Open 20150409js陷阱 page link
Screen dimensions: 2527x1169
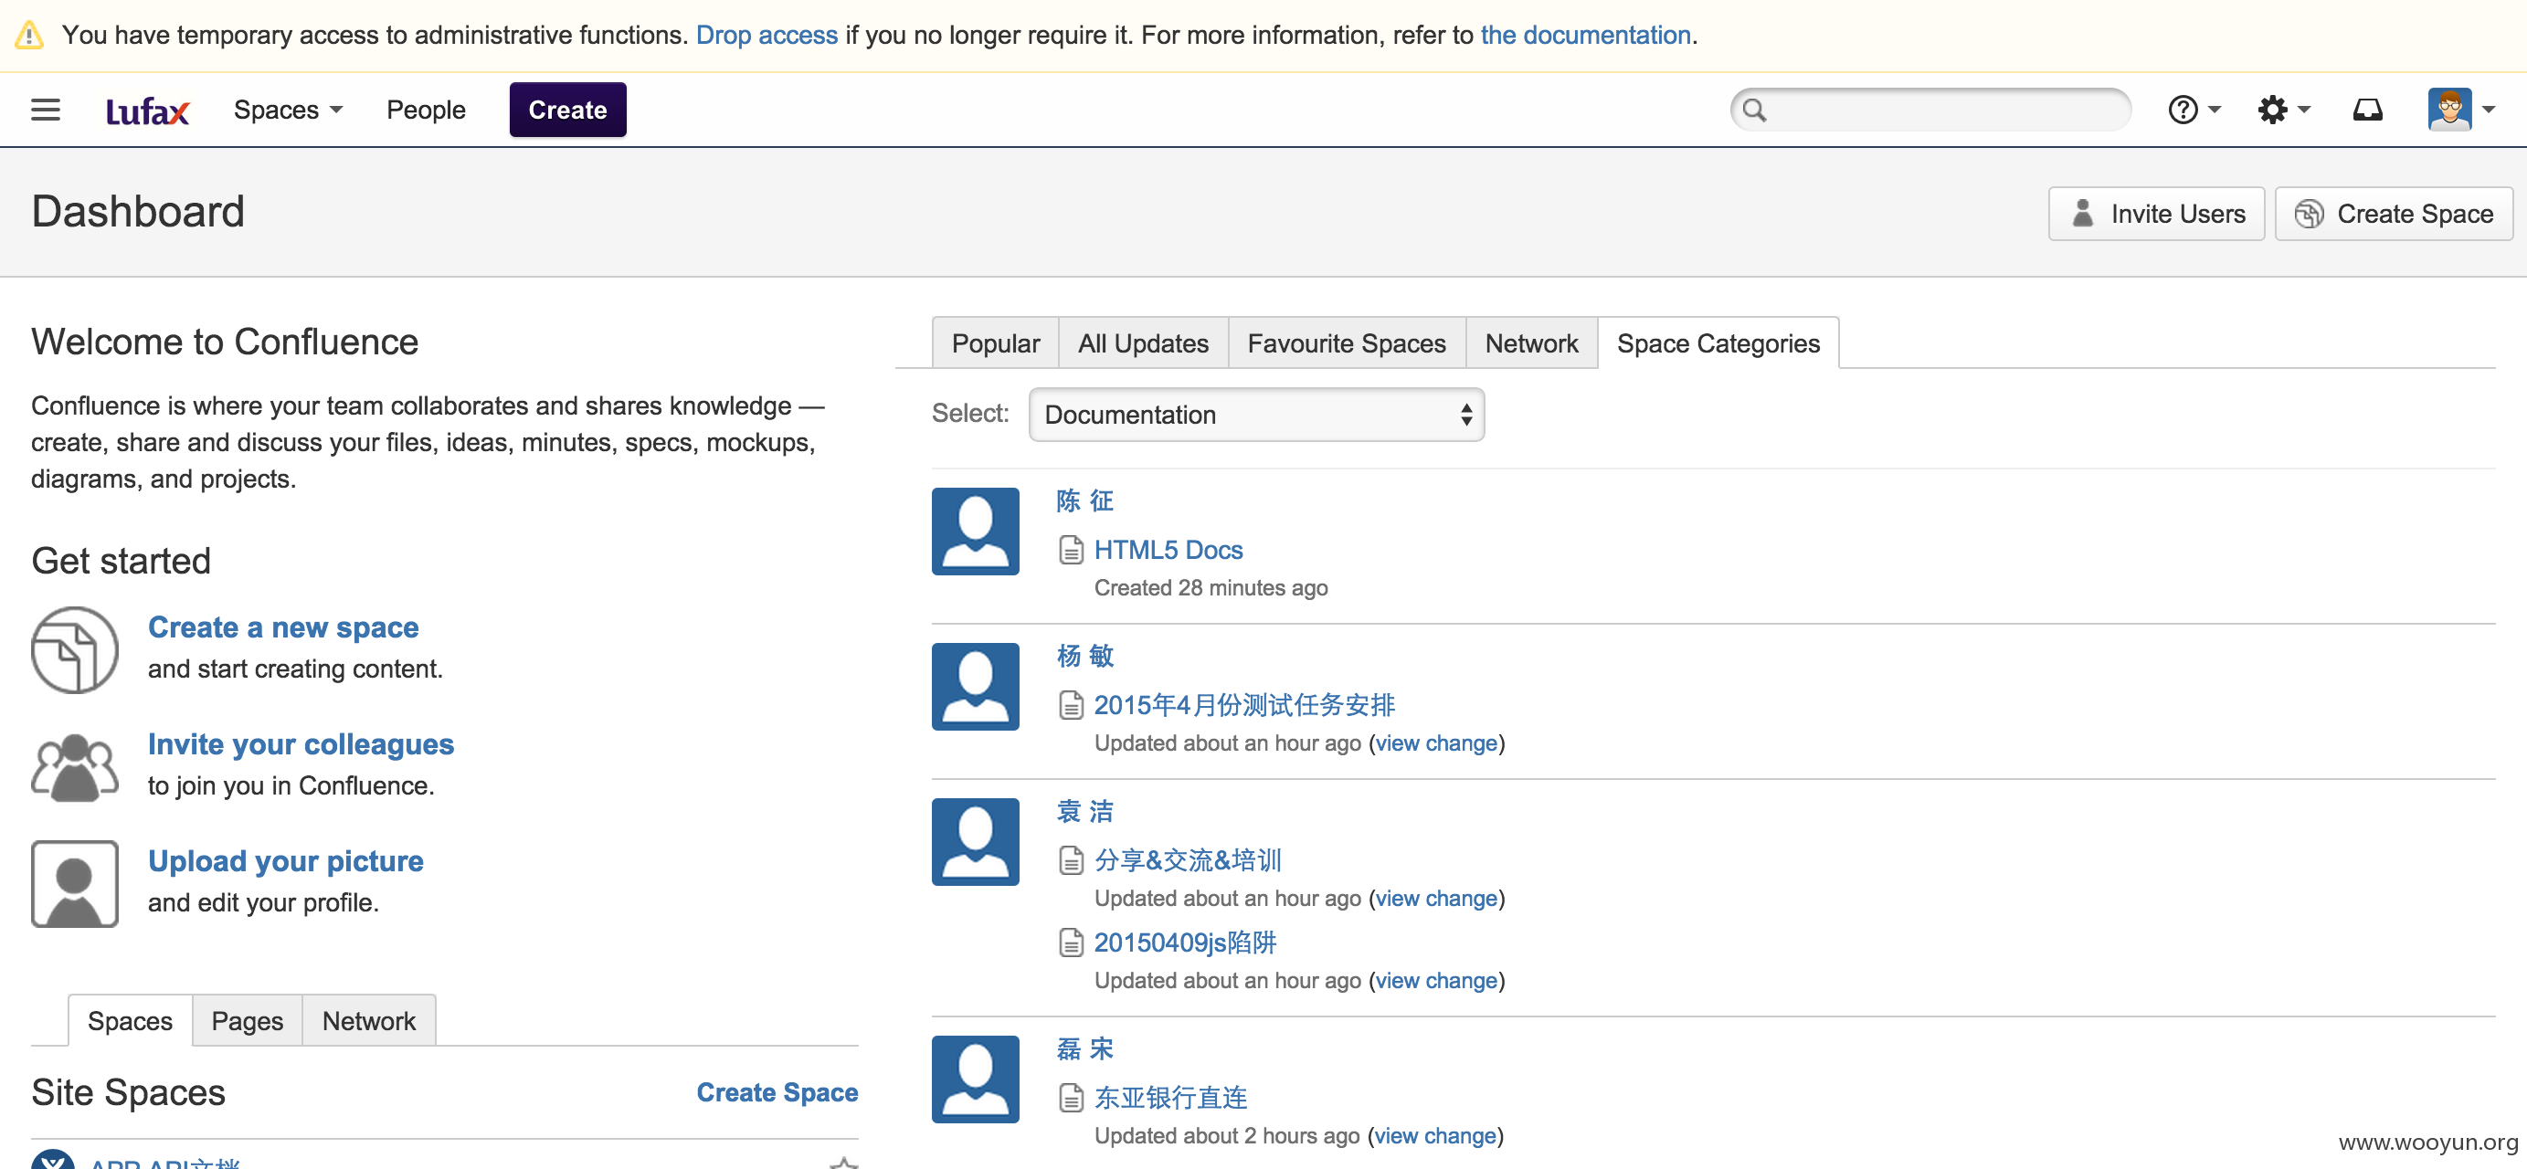pyautogui.click(x=1185, y=943)
